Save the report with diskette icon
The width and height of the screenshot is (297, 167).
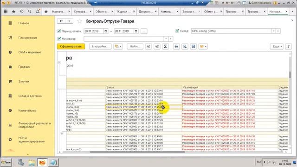coord(193,46)
